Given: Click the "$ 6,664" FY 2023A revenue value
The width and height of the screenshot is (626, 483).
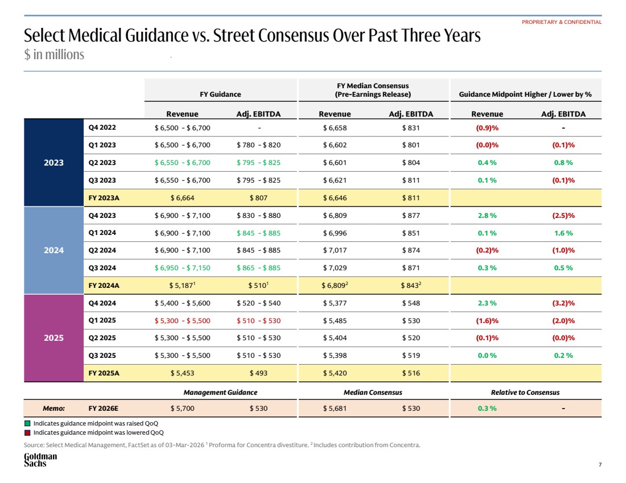Looking at the screenshot, I should [183, 197].
